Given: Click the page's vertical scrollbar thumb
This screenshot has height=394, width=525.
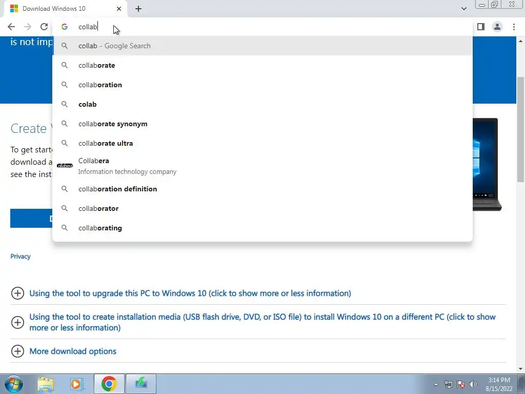Looking at the screenshot, I should pyautogui.click(x=520, y=130).
